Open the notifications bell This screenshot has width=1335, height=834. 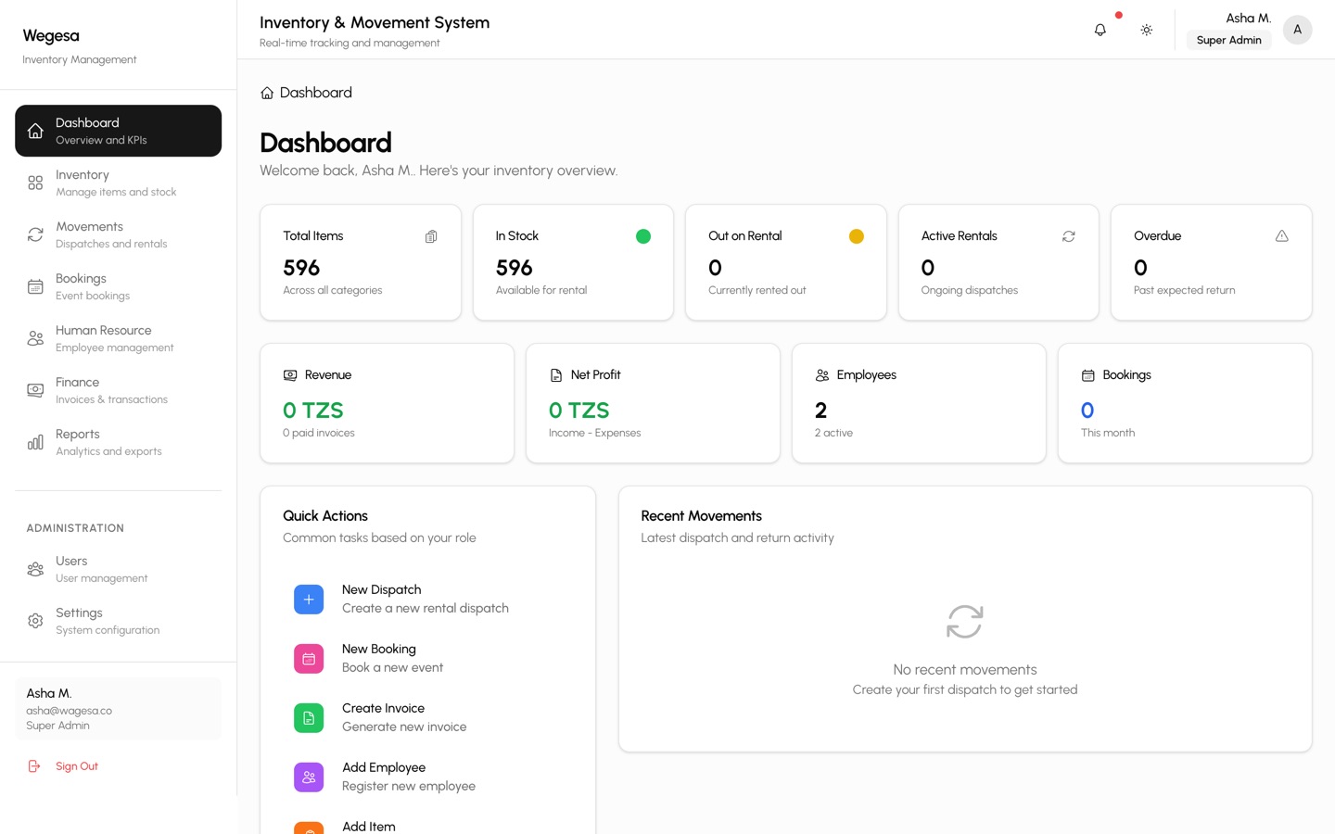[x=1100, y=30]
